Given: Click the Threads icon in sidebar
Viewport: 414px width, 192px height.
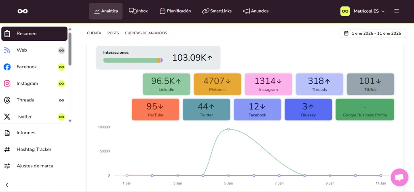Looking at the screenshot, I should 7,100.
